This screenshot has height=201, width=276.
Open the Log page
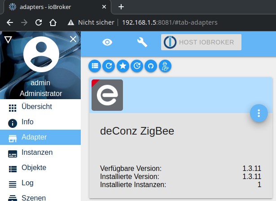pyautogui.click(x=27, y=183)
